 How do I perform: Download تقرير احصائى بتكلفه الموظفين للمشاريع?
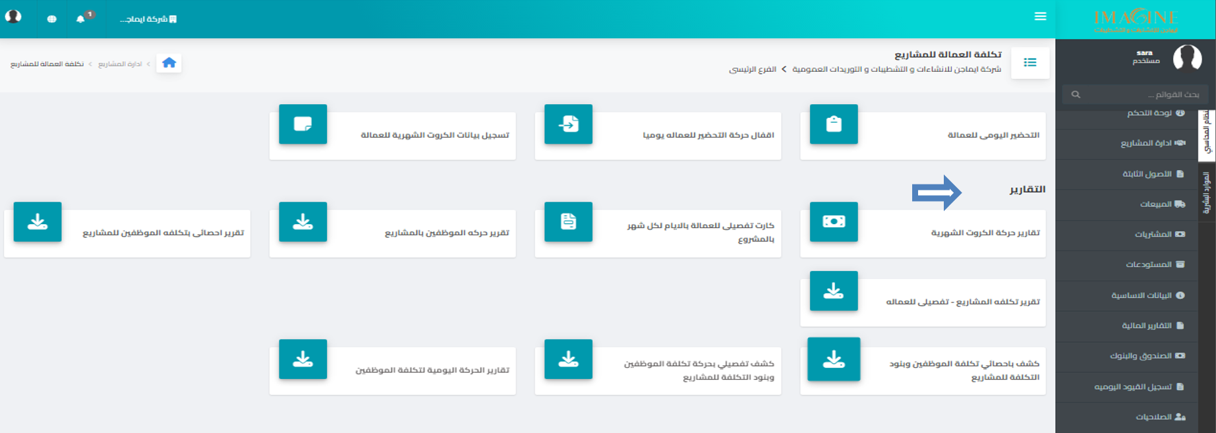tap(127, 233)
